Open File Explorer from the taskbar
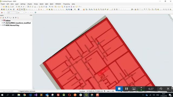This screenshot has height=97, width=173. (19, 95)
